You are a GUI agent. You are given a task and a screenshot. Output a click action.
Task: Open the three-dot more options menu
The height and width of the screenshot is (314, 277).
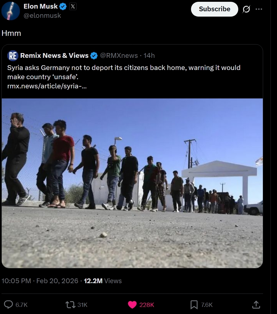259,9
